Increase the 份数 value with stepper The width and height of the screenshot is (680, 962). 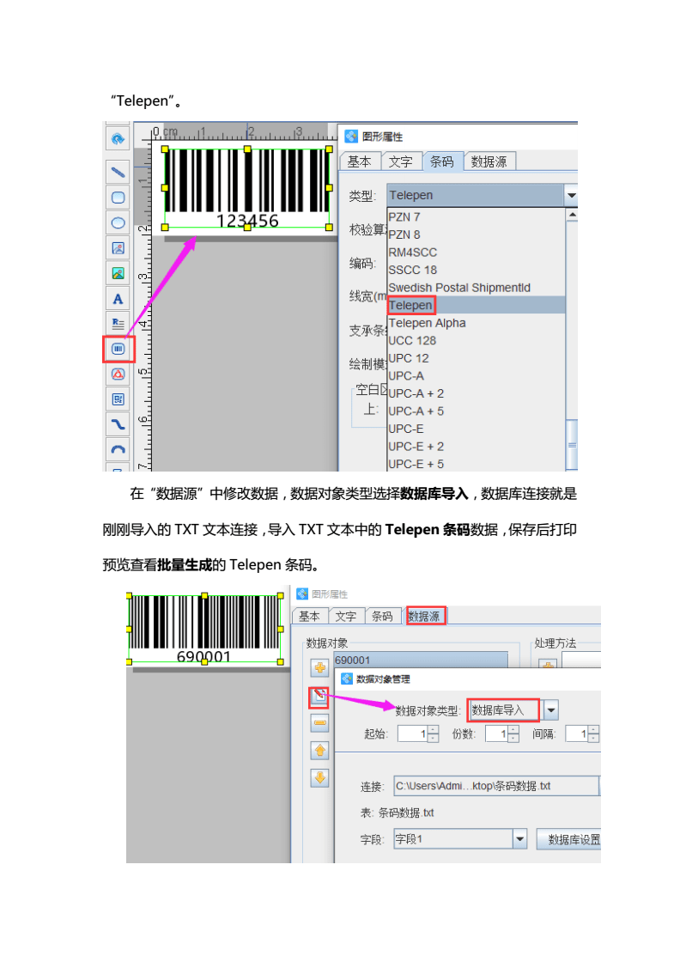513,729
